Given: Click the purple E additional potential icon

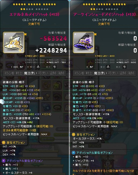Looking at the screenshot, I should coord(3,161).
